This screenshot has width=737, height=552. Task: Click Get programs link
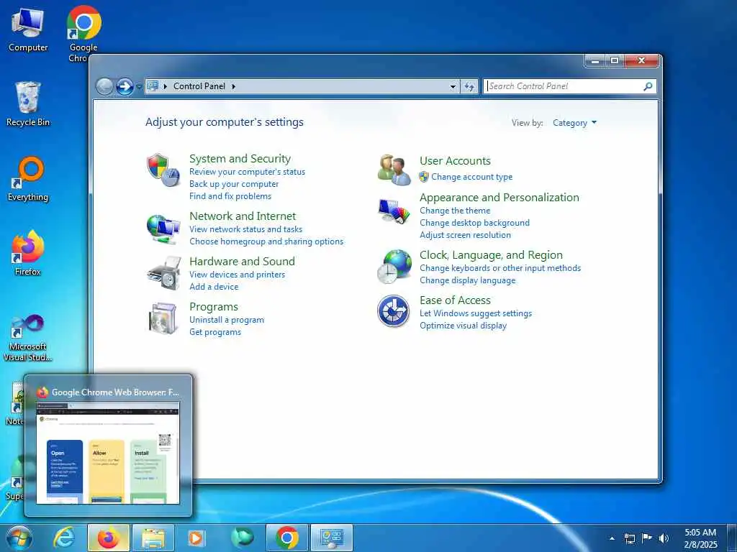tap(214, 332)
